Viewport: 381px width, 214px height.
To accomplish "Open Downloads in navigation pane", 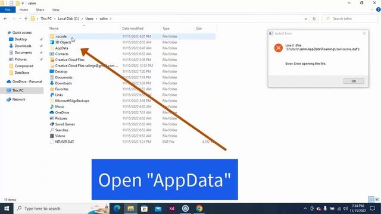I will point(23,46).
